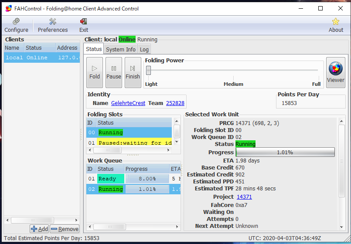The height and width of the screenshot is (244, 351).
Task: Click Folding Slots scroll up arrow
Action: [177, 121]
